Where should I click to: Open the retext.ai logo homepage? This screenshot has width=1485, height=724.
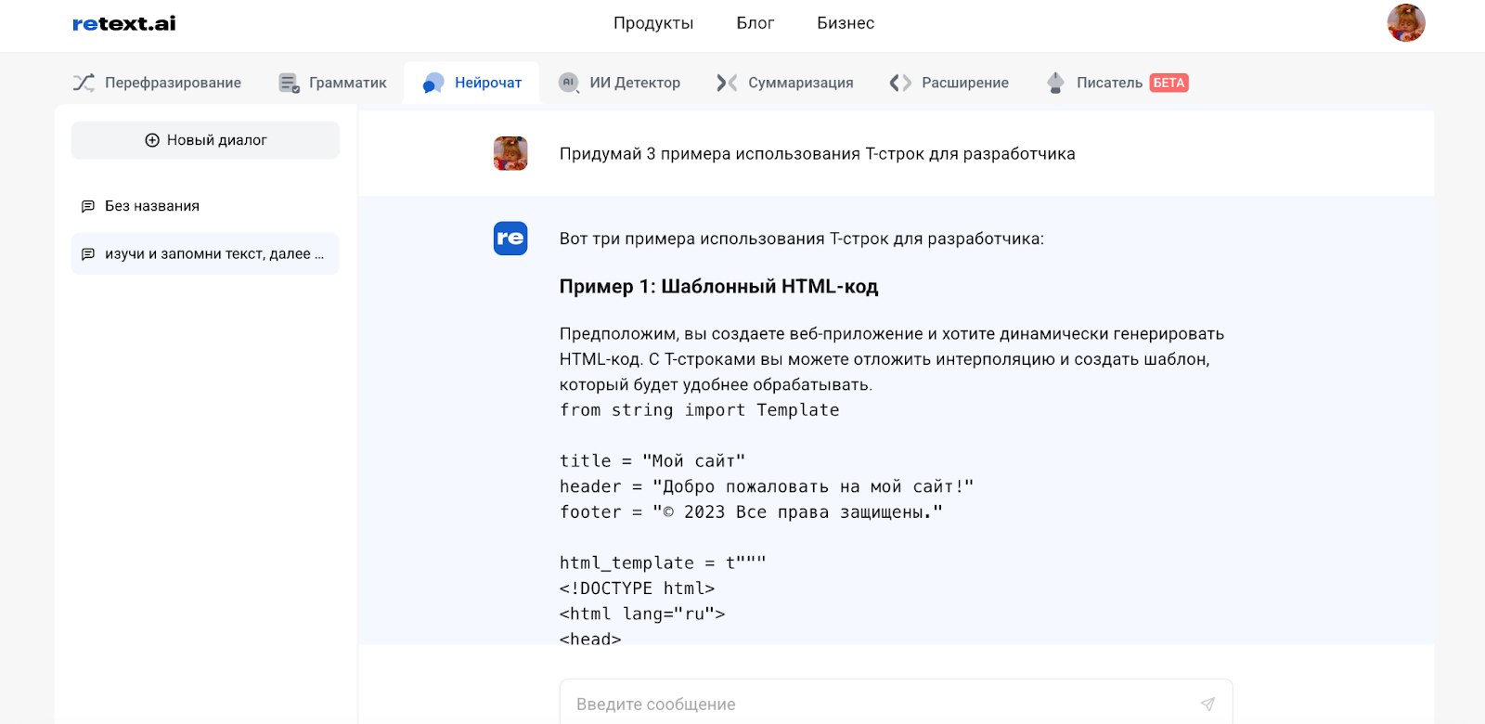(124, 23)
